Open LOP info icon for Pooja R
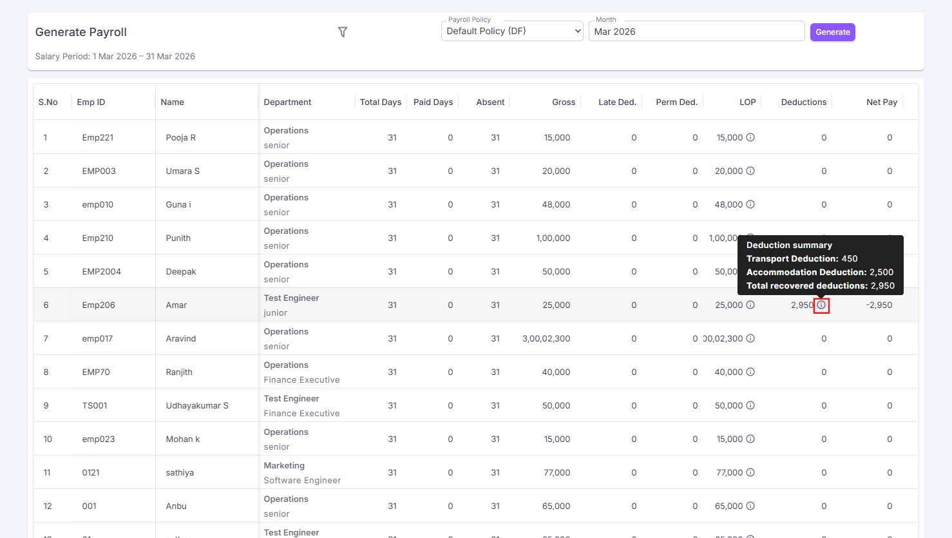This screenshot has width=952, height=538. coord(750,137)
